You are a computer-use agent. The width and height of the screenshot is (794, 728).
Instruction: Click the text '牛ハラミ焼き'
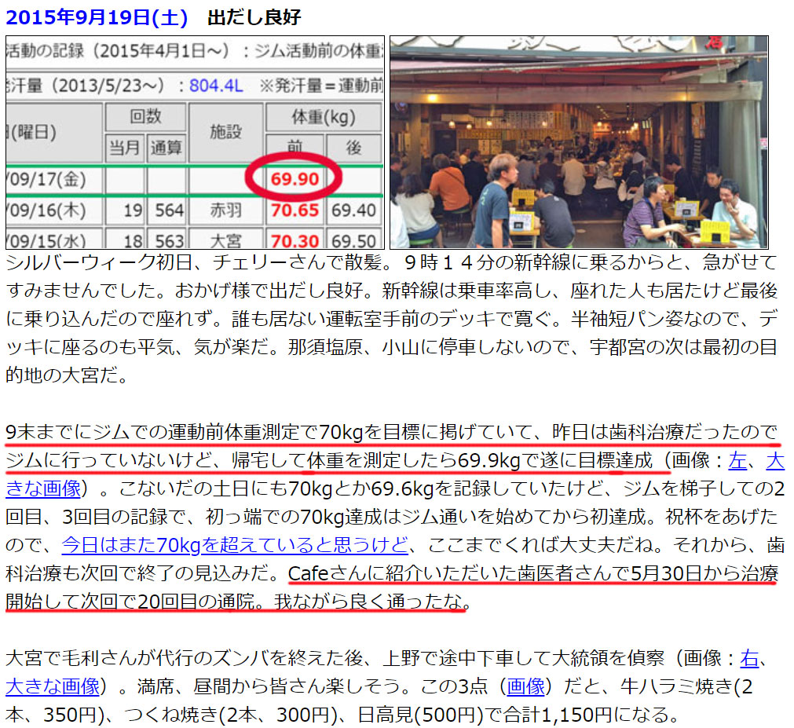pos(676,686)
